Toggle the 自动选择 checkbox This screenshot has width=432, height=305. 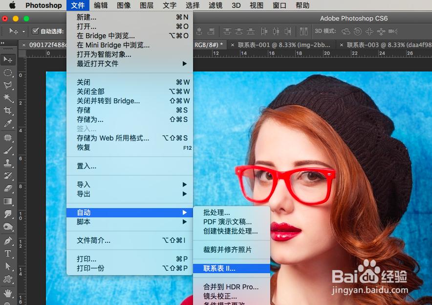[35, 31]
